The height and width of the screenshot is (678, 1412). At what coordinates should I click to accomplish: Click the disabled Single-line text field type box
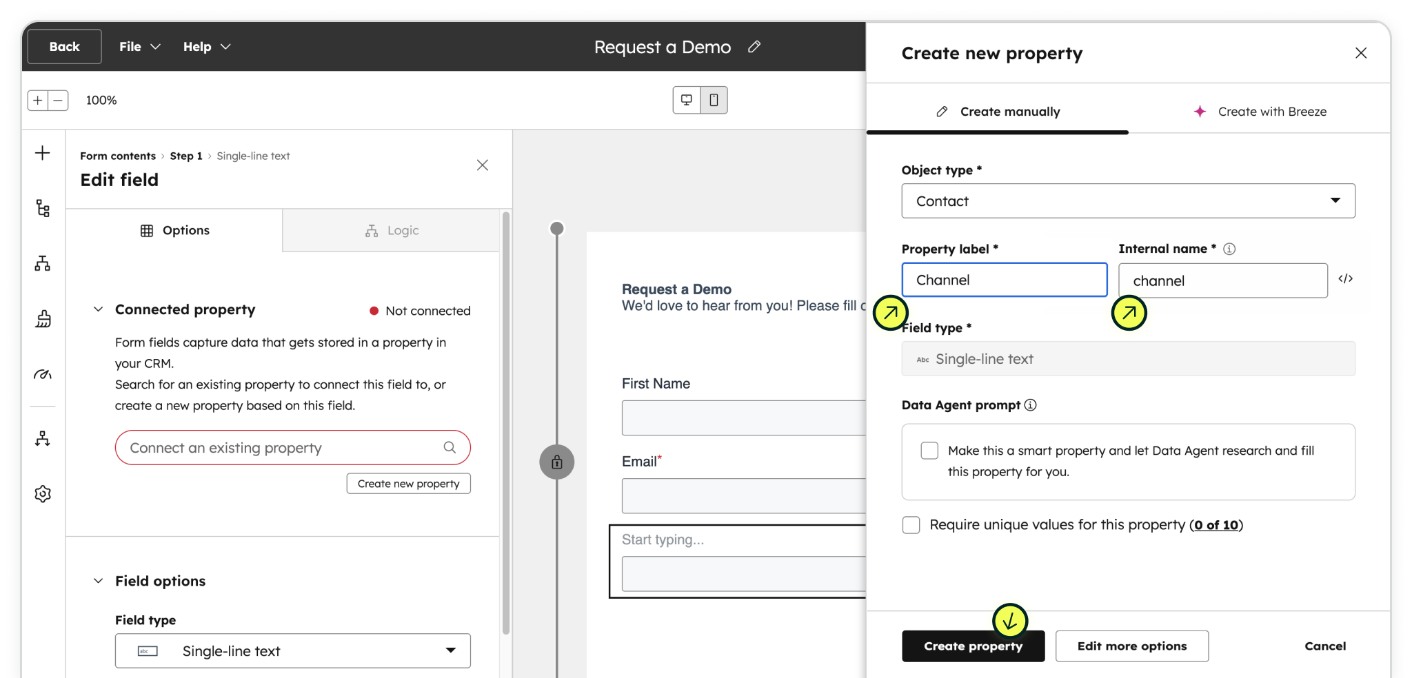click(x=1128, y=358)
